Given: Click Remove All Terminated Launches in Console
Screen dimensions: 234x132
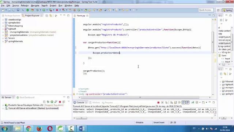Looking at the screenshot, I should 166,103.
